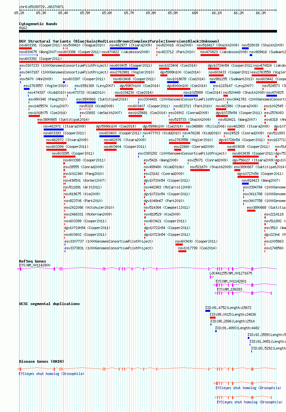Open variant nsv603430 (Cooper2011)
286x412 pixels.
pyautogui.click(x=196, y=241)
